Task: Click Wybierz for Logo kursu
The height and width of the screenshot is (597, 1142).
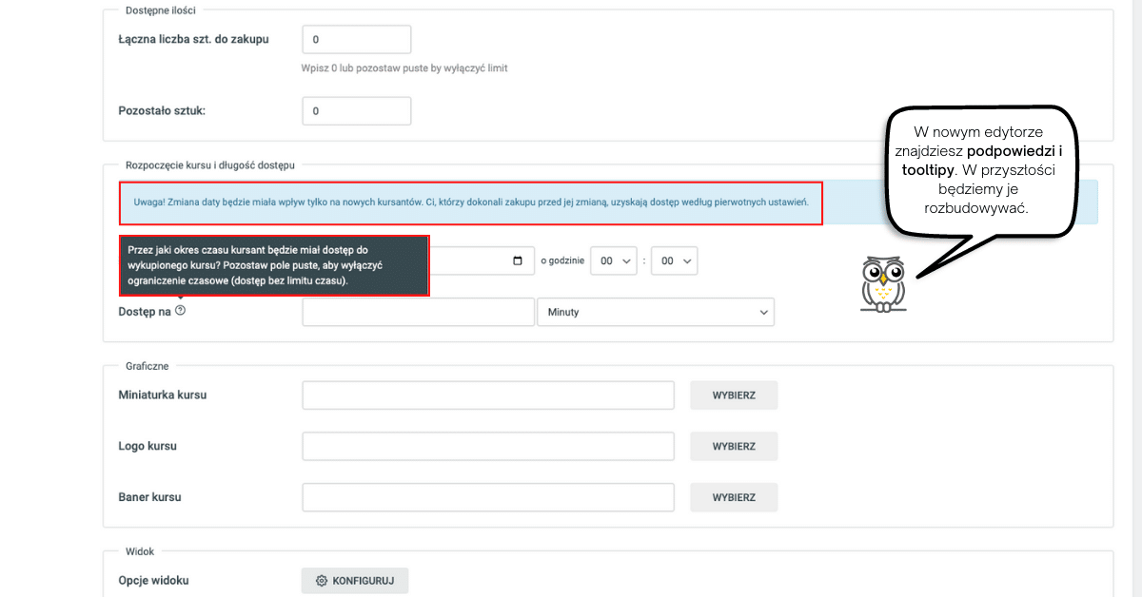Action: tap(734, 446)
